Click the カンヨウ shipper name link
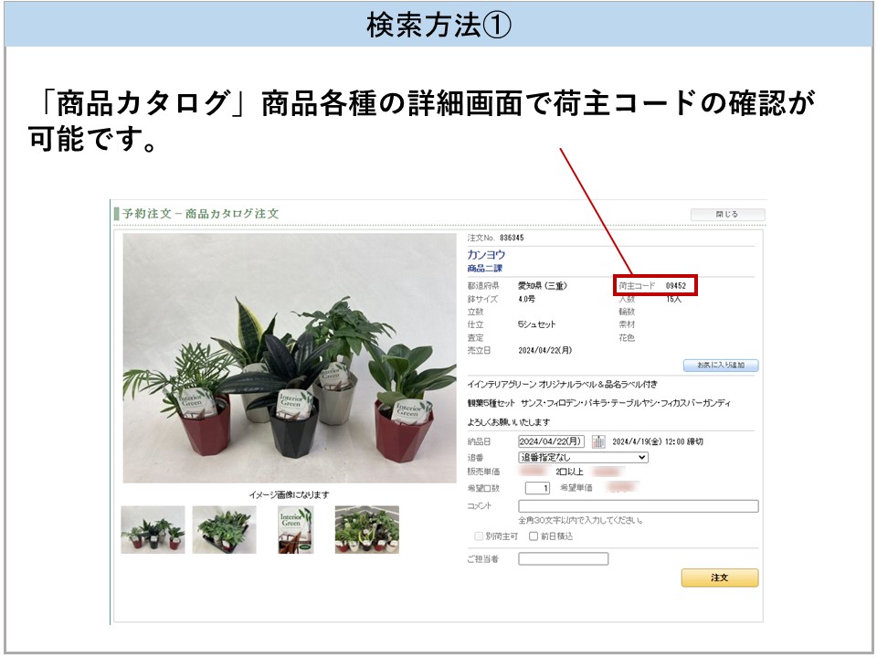 coord(486,255)
